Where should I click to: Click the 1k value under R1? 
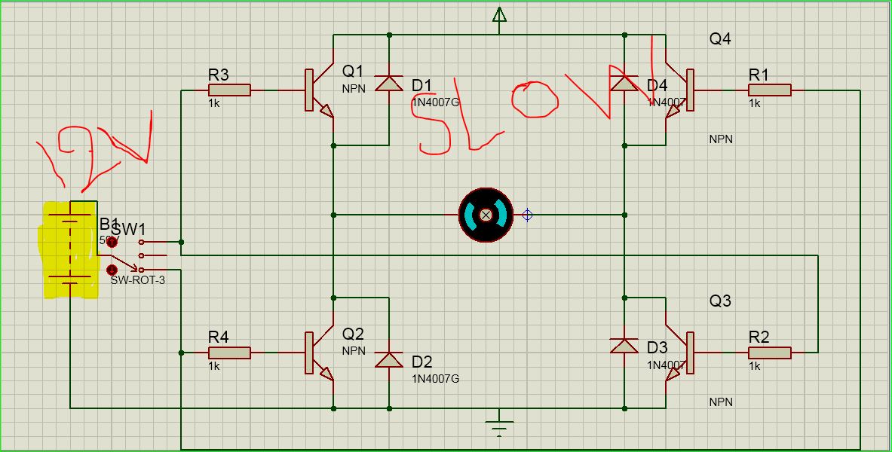(754, 103)
